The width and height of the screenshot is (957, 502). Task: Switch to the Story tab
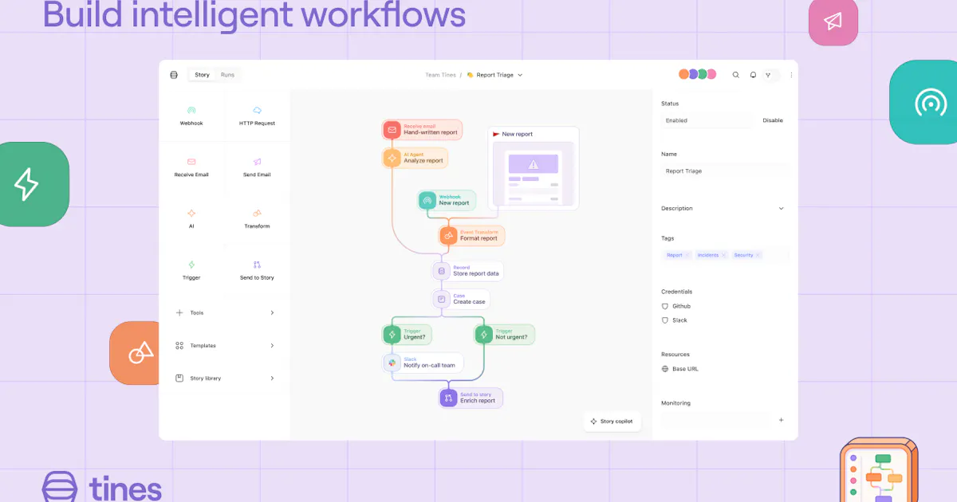click(203, 75)
